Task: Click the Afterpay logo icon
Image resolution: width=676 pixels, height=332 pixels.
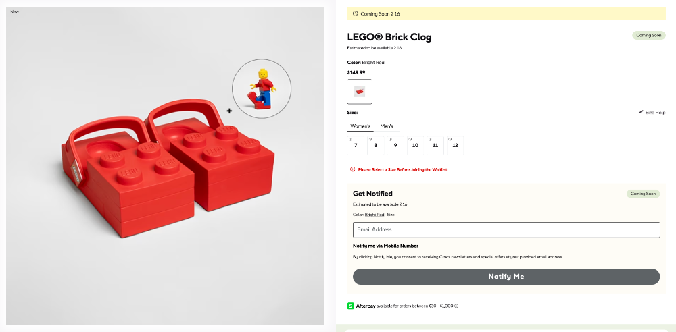Action: [x=350, y=306]
